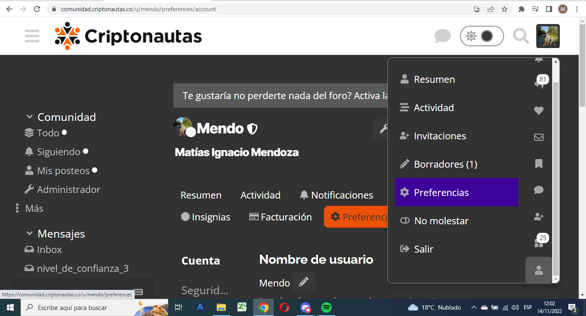Open the messages envelope tab in panel
Image resolution: width=586 pixels, height=316 pixels.
click(x=539, y=137)
